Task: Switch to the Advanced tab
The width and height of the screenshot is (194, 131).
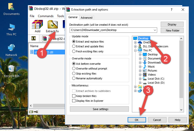Action: click(x=87, y=18)
